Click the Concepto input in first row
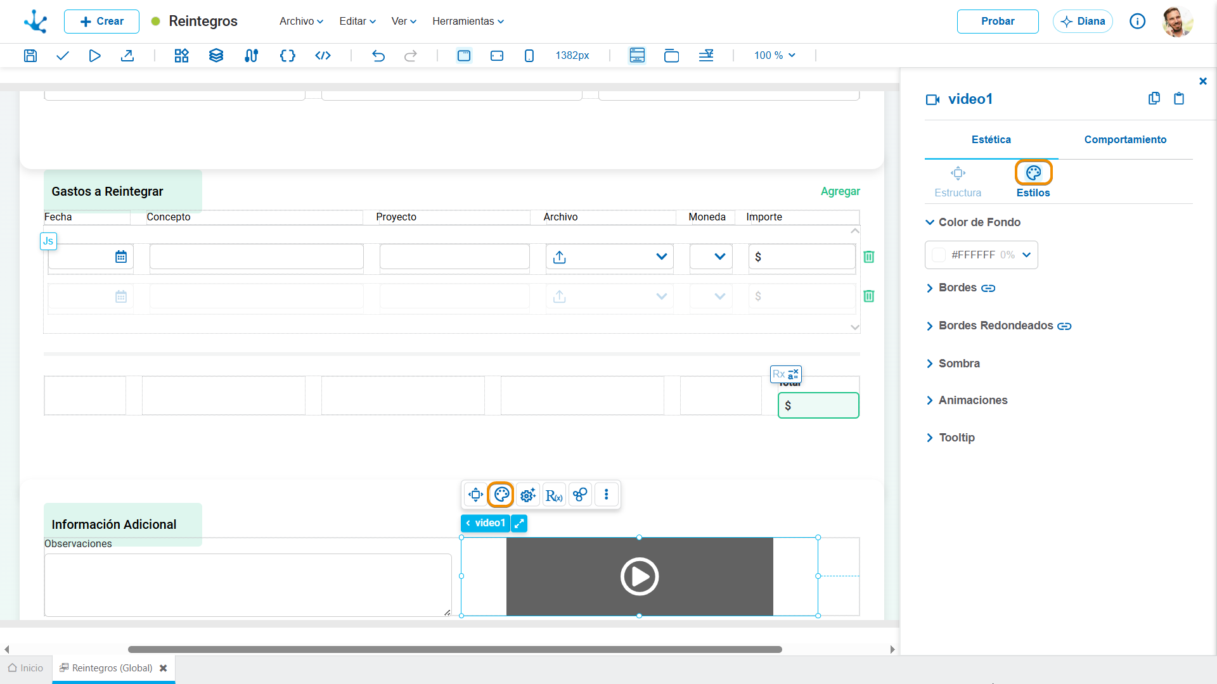1217x684 pixels. coord(257,256)
